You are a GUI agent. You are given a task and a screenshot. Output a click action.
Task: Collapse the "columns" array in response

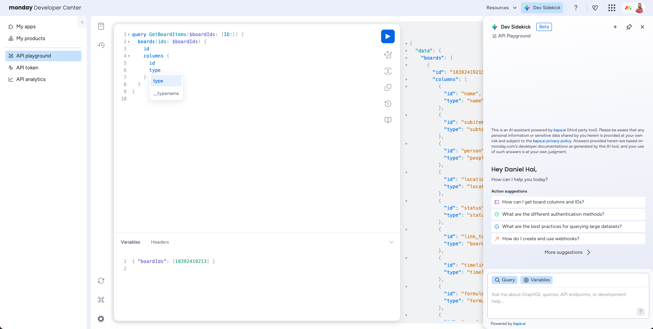coord(406,80)
